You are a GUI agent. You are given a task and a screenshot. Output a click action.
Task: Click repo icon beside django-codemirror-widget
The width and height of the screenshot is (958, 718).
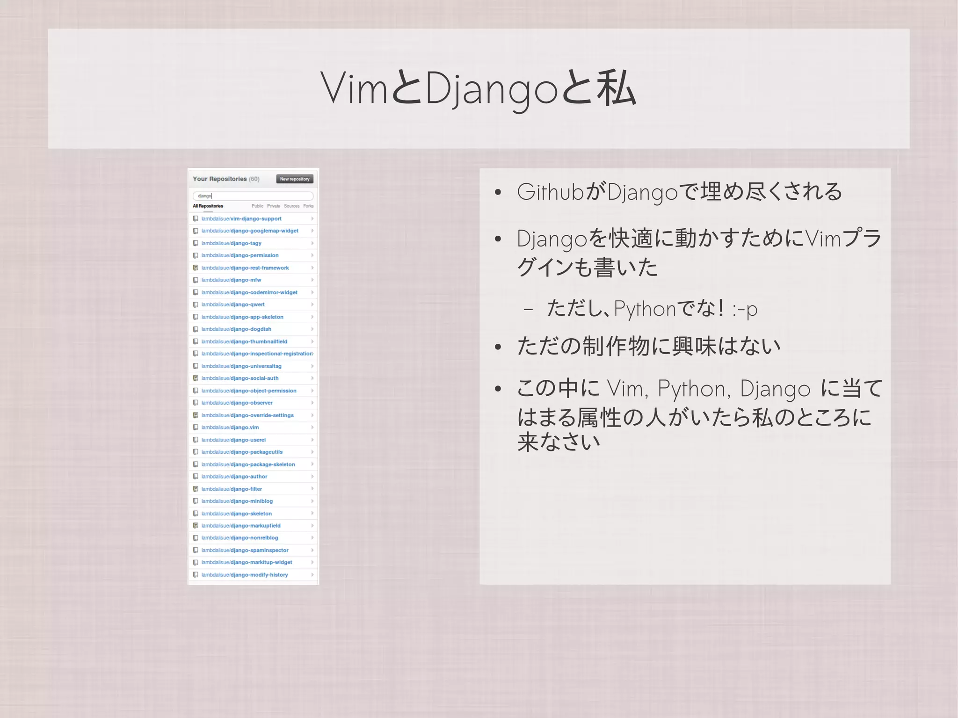tap(196, 292)
